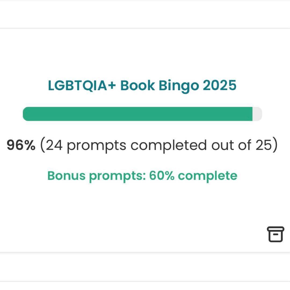Click the year 2025 in the challenge title
The height and width of the screenshot is (290, 290).
click(x=220, y=85)
